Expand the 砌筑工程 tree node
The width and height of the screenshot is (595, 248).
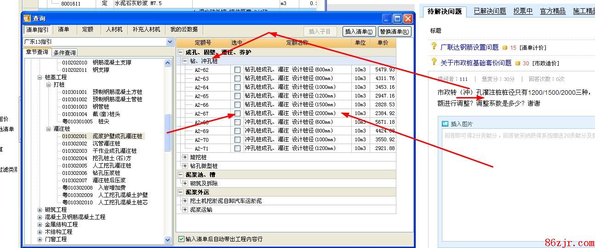click(40, 210)
